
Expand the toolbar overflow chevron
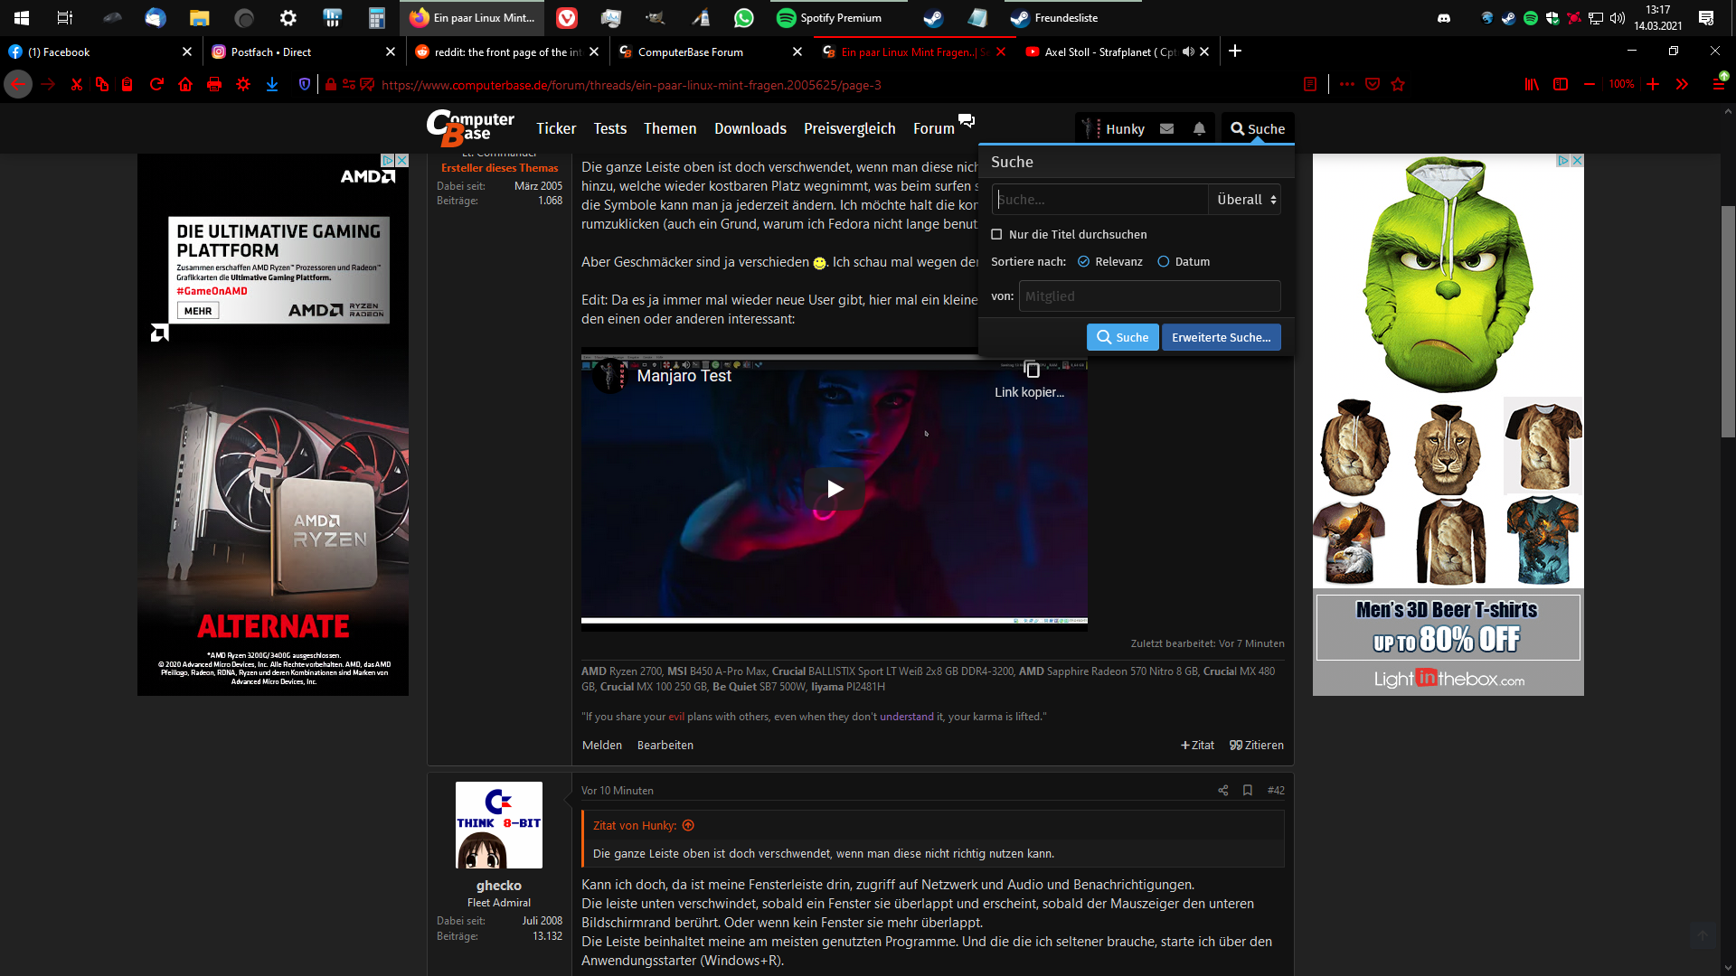point(1682,85)
